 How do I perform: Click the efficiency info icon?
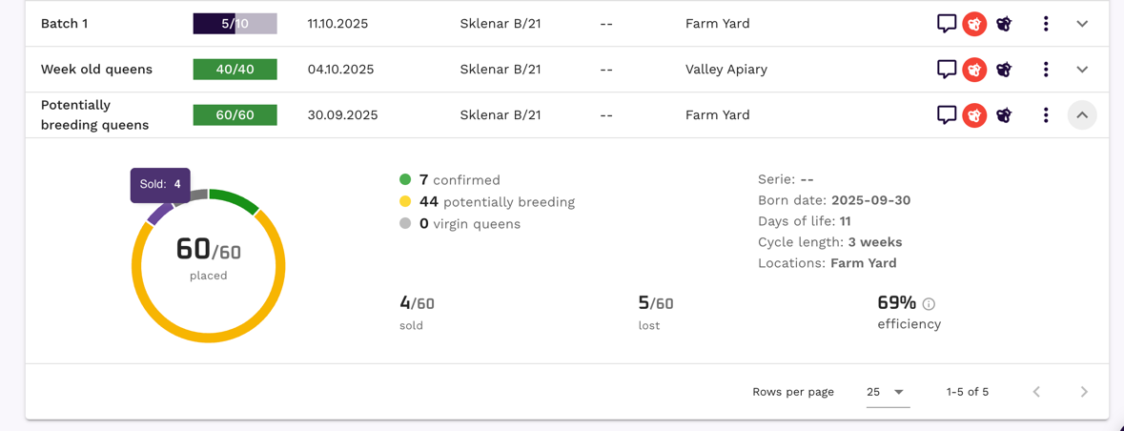click(x=929, y=304)
